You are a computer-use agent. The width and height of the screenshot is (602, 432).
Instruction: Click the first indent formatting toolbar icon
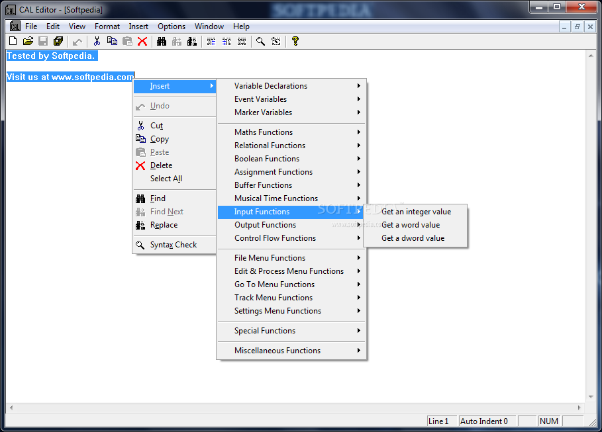(211, 41)
